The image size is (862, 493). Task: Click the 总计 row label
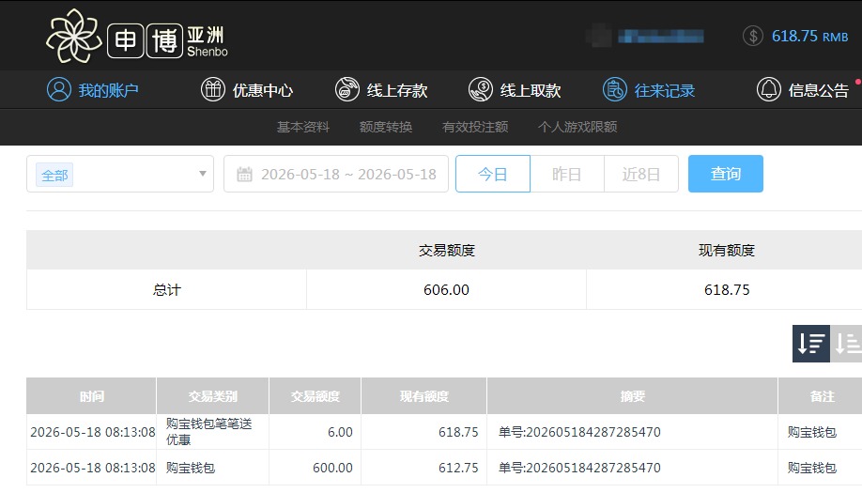click(166, 289)
